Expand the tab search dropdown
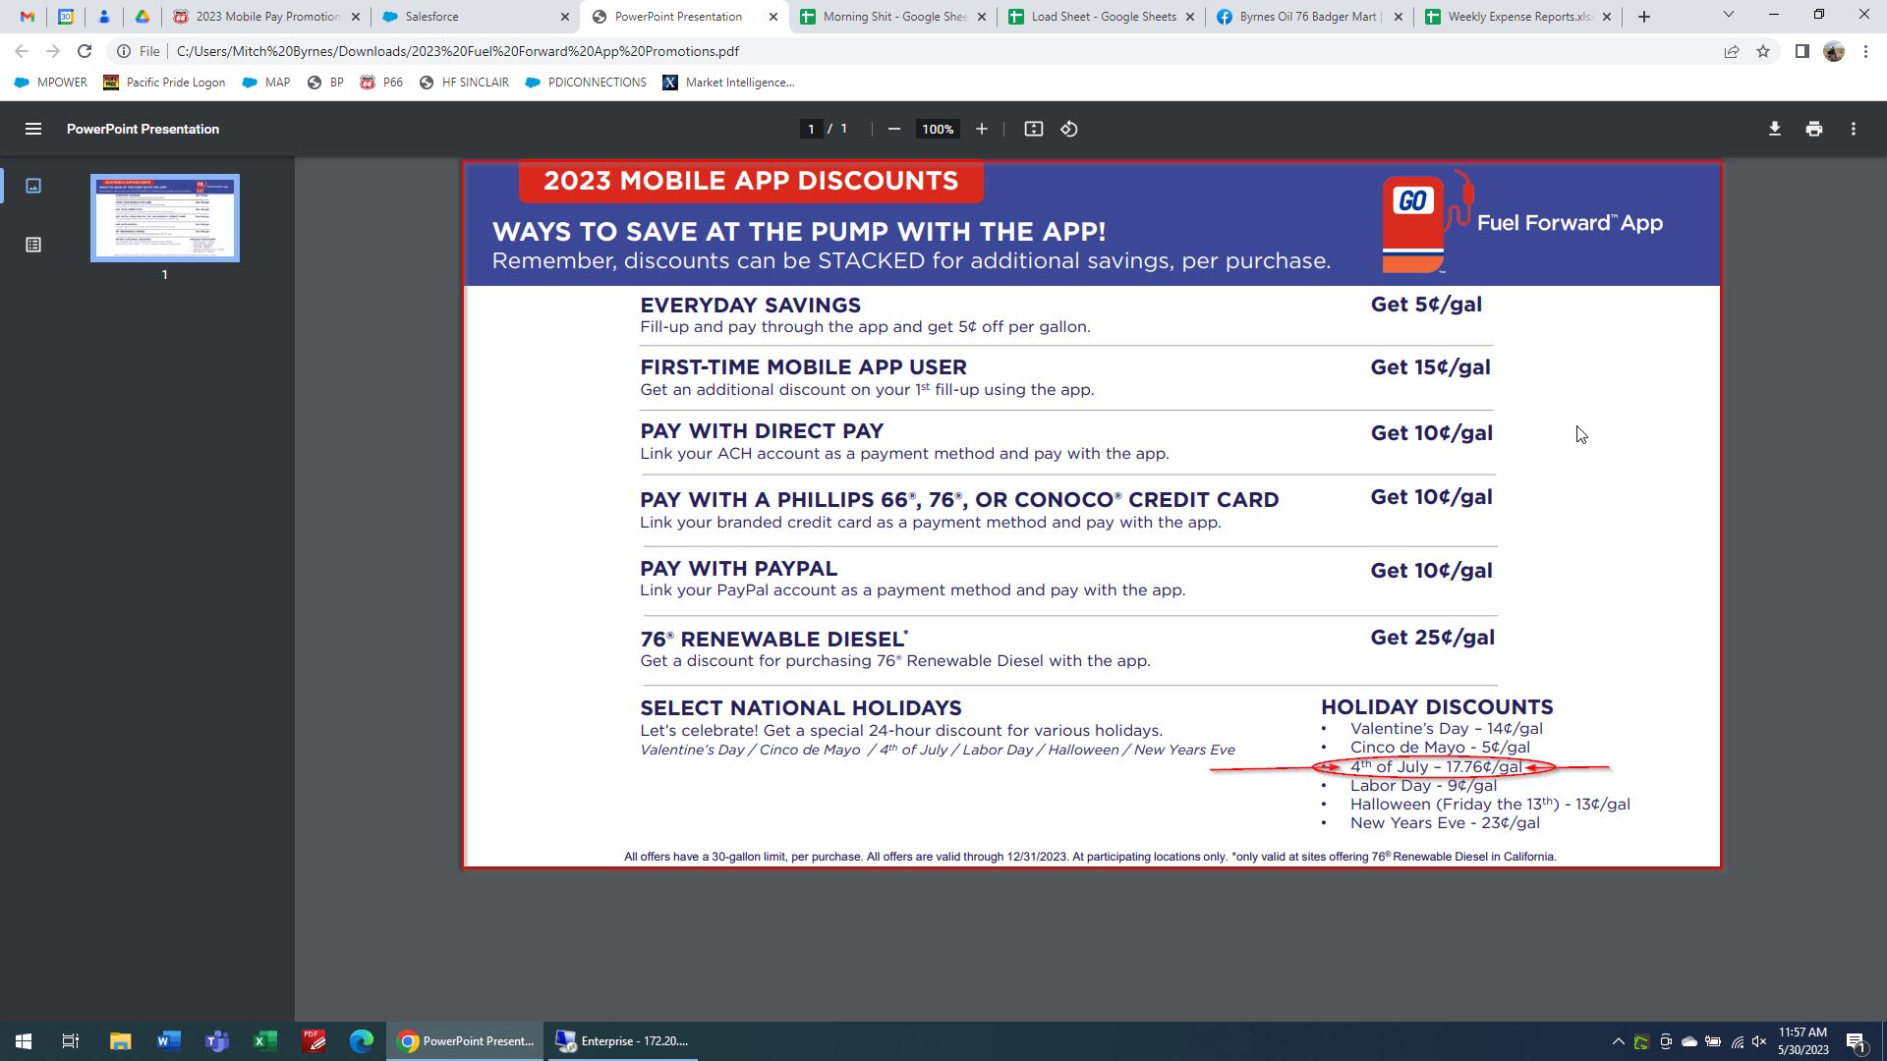The image size is (1887, 1061). [1728, 15]
